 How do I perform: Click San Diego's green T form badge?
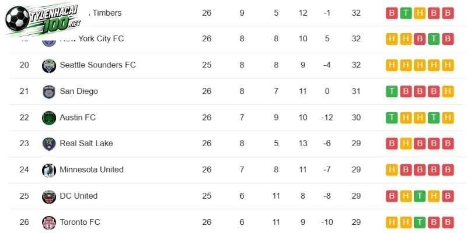click(x=392, y=91)
